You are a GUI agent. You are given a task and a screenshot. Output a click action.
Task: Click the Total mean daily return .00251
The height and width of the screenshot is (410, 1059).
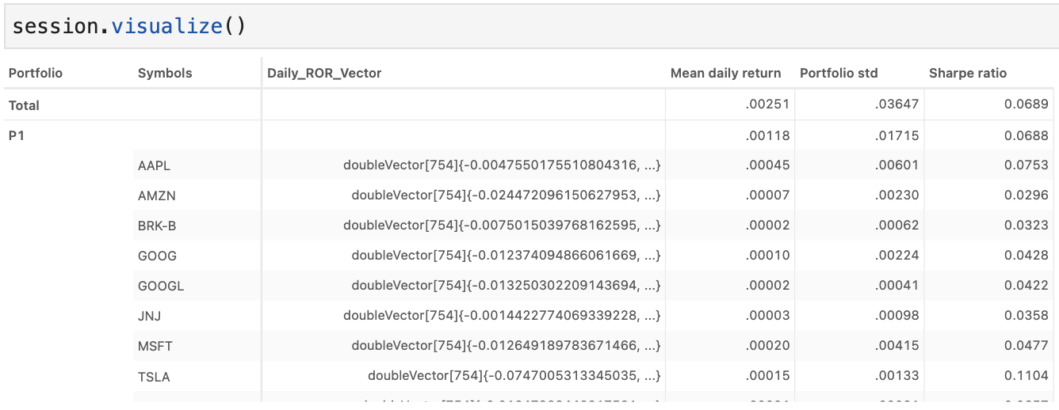pyautogui.click(x=768, y=104)
